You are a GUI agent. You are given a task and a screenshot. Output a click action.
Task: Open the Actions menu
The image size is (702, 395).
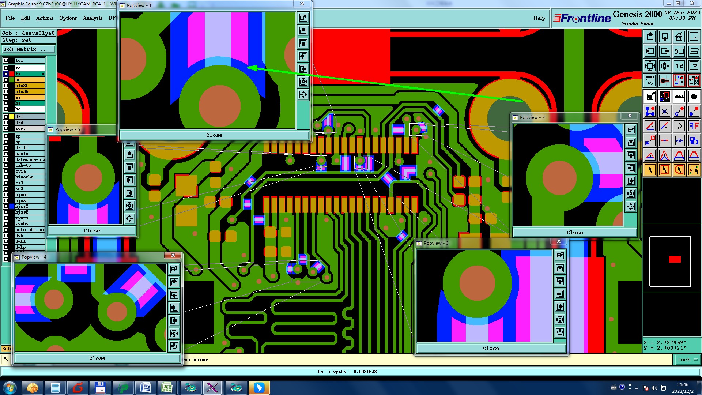tap(44, 18)
